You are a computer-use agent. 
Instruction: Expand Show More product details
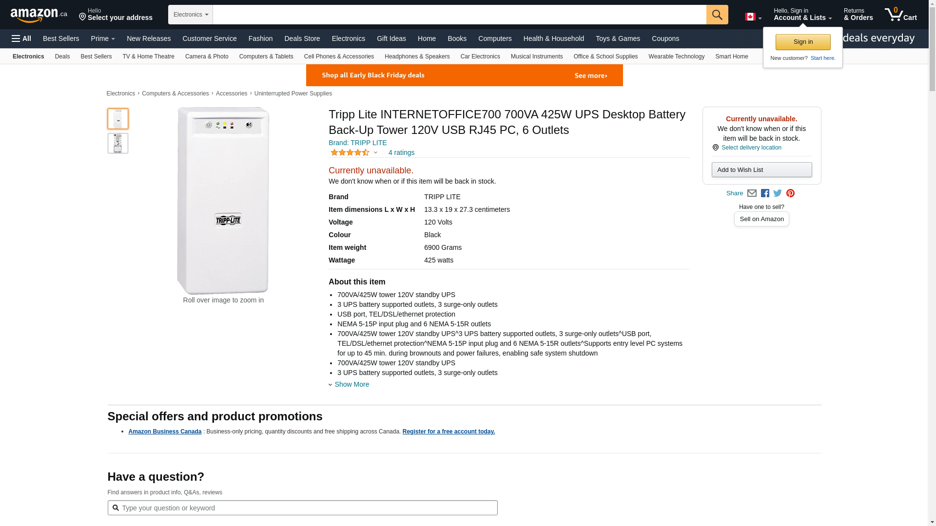coord(351,384)
